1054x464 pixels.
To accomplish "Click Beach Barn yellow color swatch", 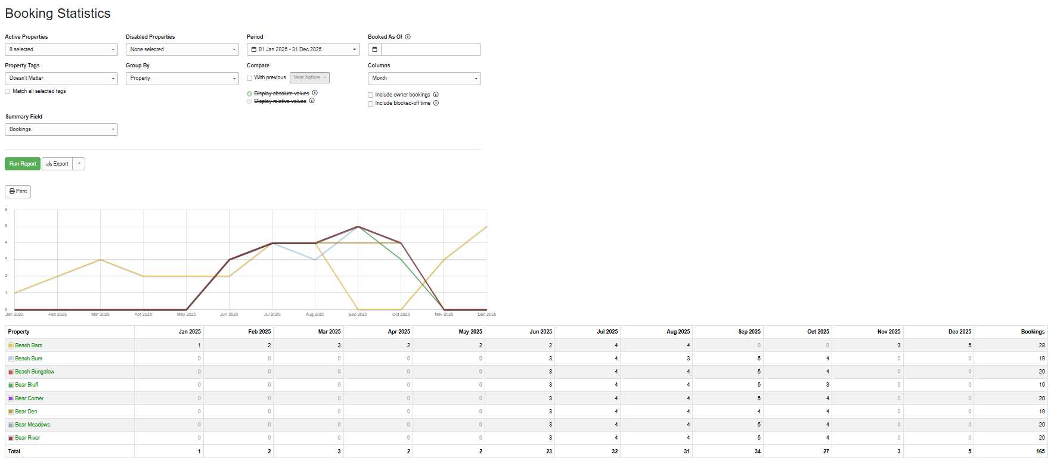I will click(x=11, y=345).
